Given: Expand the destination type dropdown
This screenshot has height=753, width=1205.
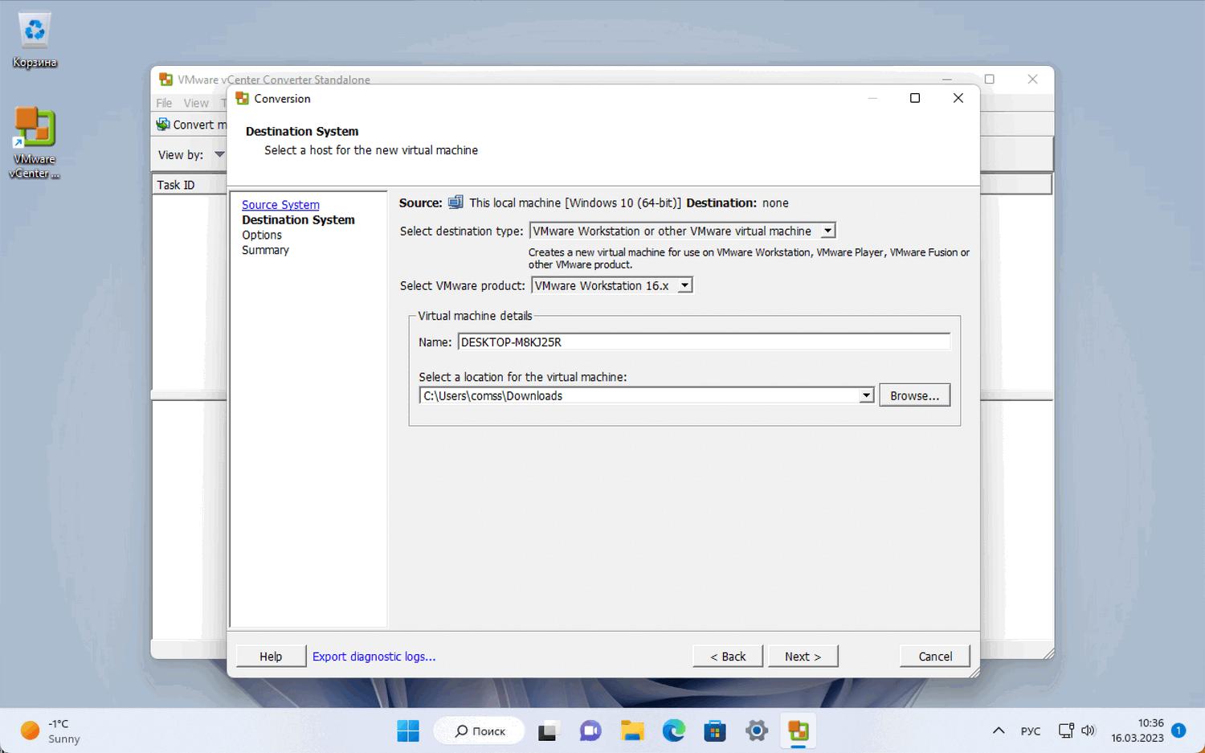Looking at the screenshot, I should pos(827,231).
